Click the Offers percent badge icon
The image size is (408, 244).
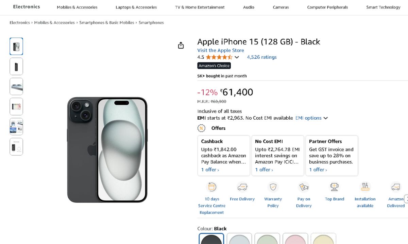[202, 128]
